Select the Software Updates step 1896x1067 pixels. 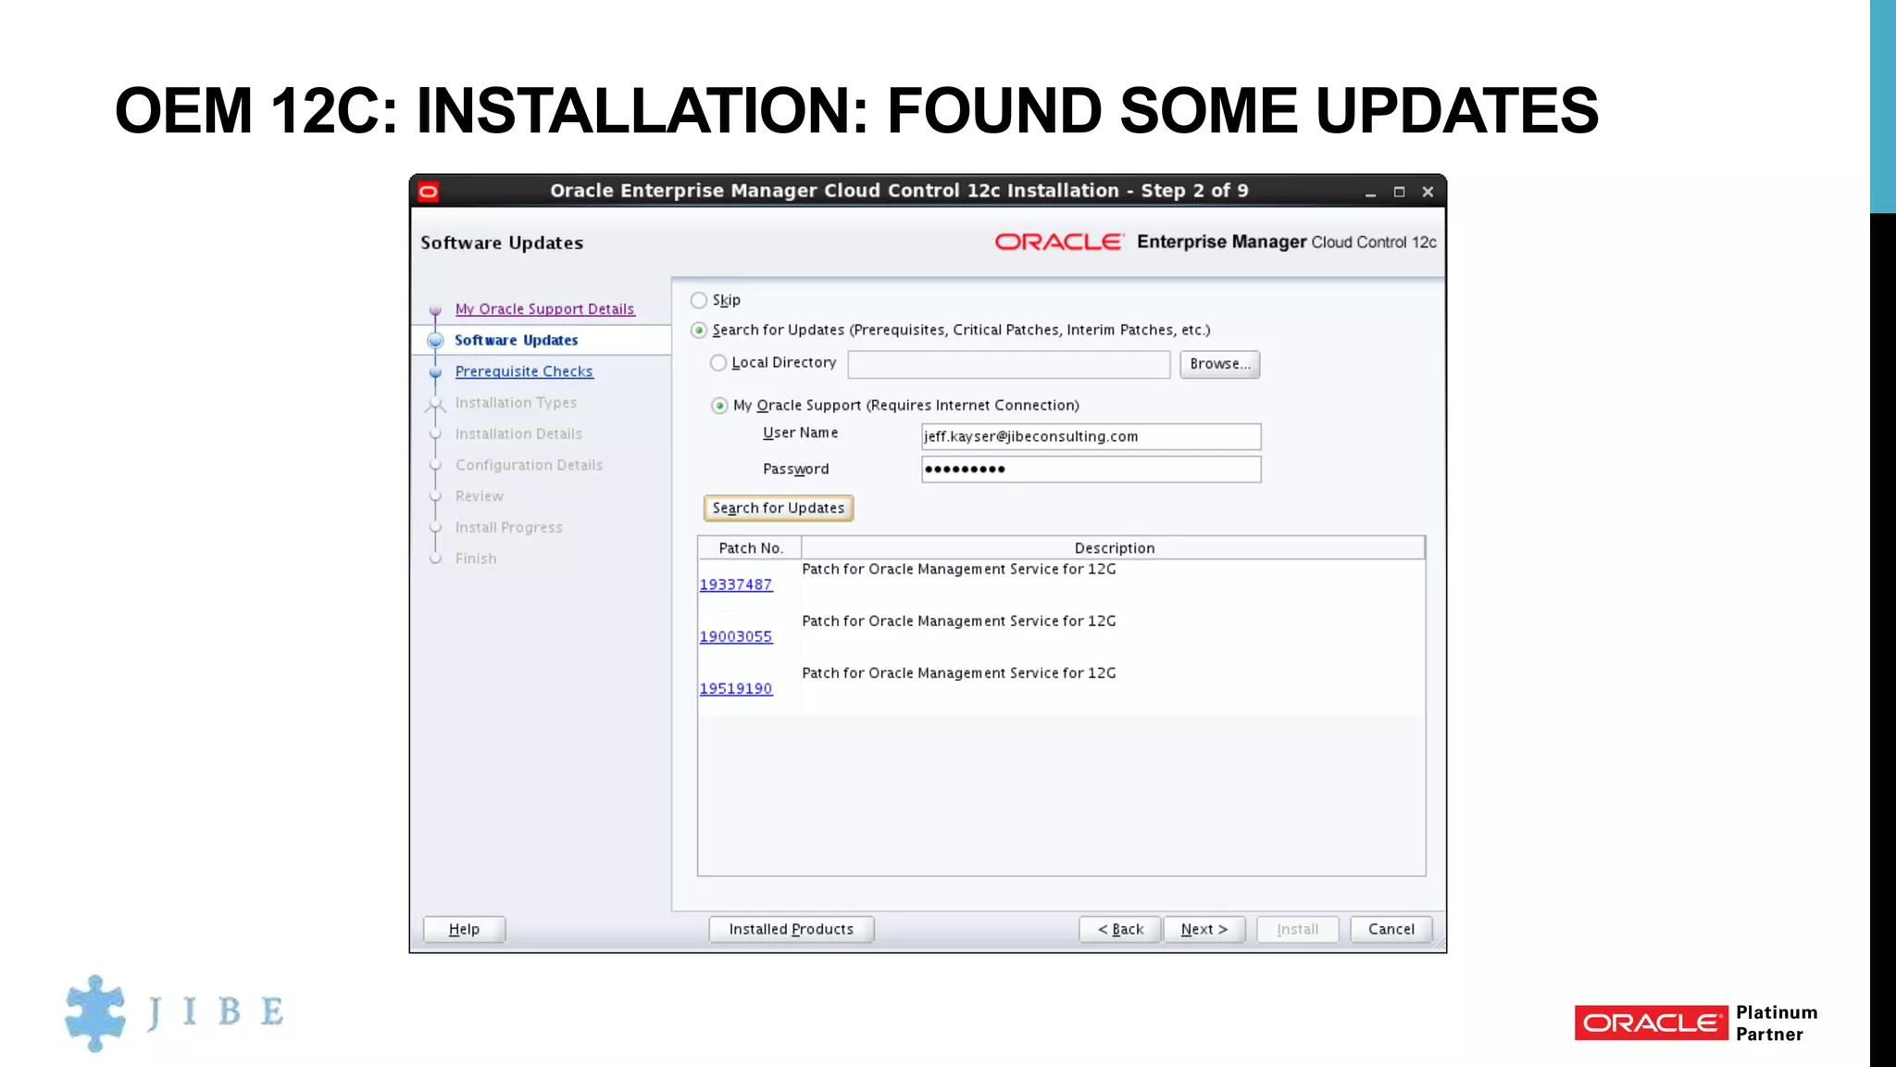(516, 341)
